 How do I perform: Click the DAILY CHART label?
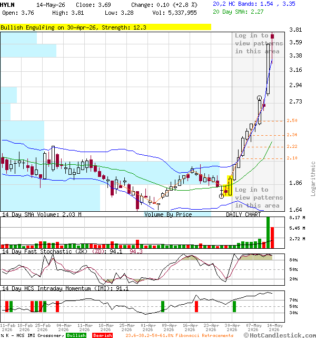(243, 214)
